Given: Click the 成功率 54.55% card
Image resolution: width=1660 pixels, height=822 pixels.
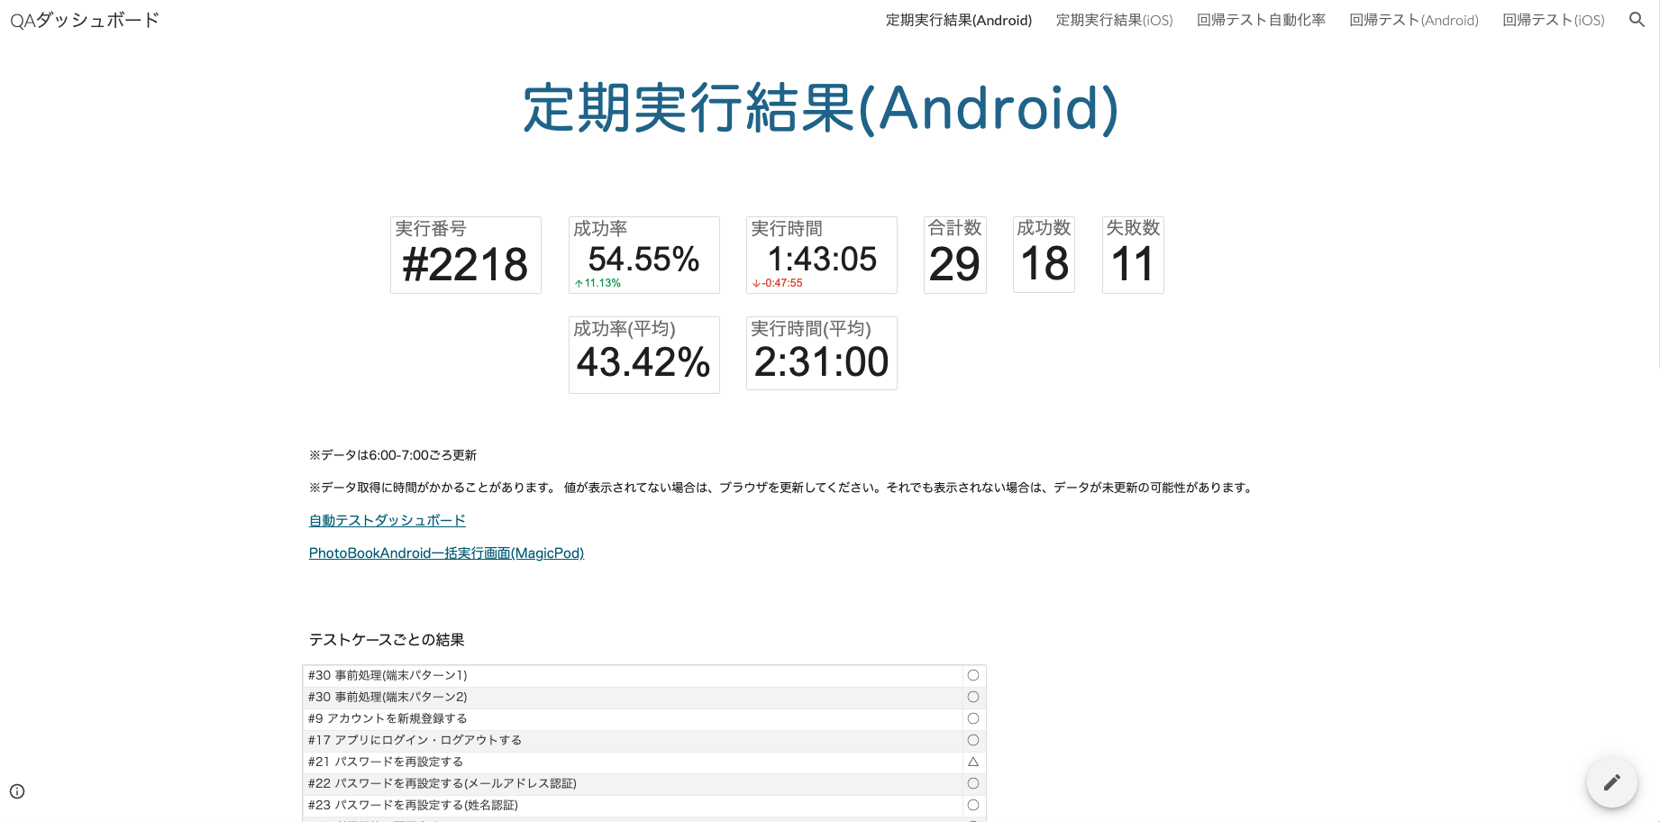Looking at the screenshot, I should [x=643, y=254].
